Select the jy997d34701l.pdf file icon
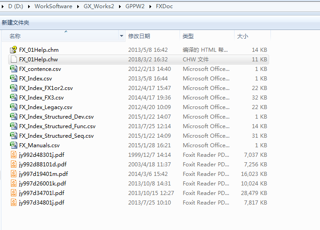This screenshot has height=230, width=320. (13, 193)
